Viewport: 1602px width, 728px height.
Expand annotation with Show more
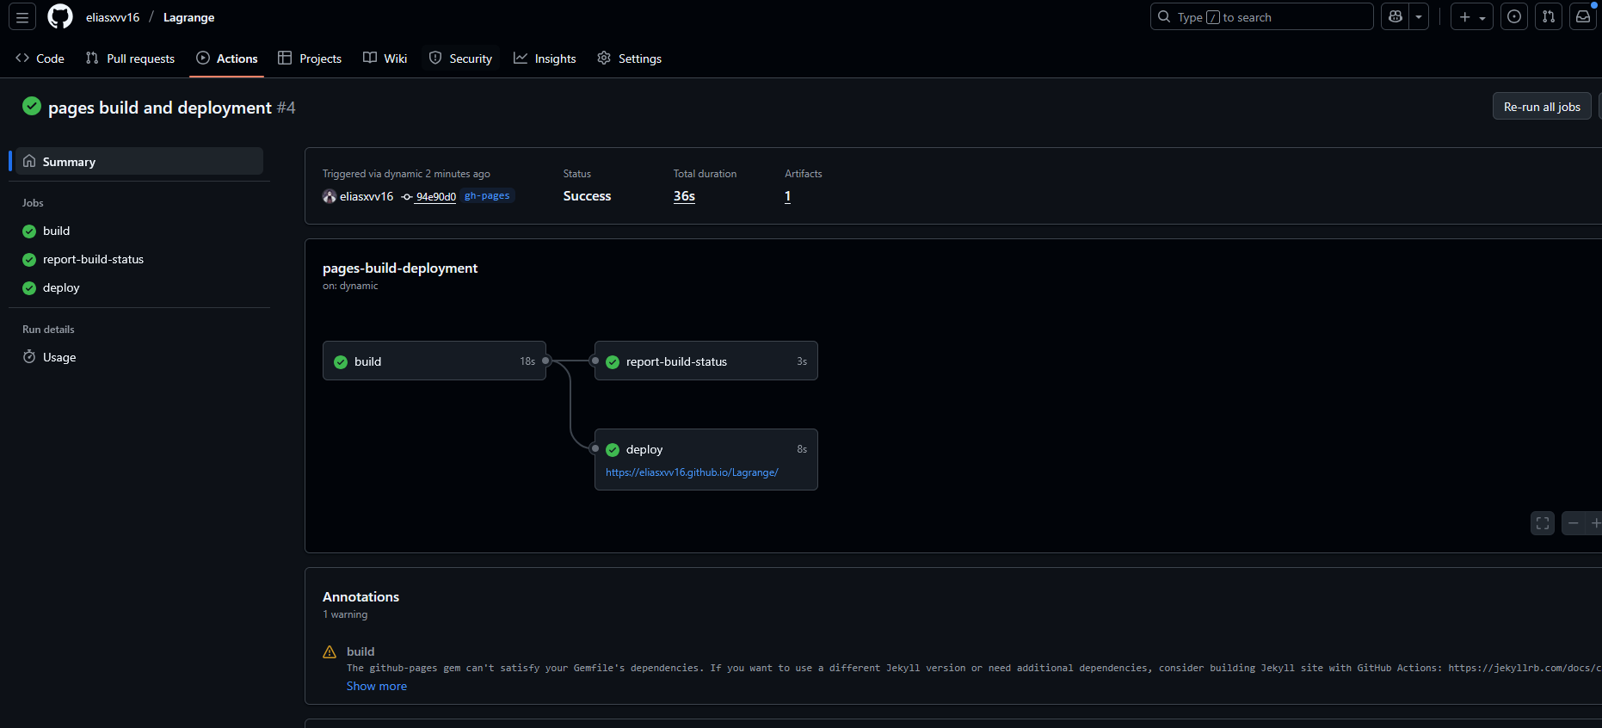376,686
